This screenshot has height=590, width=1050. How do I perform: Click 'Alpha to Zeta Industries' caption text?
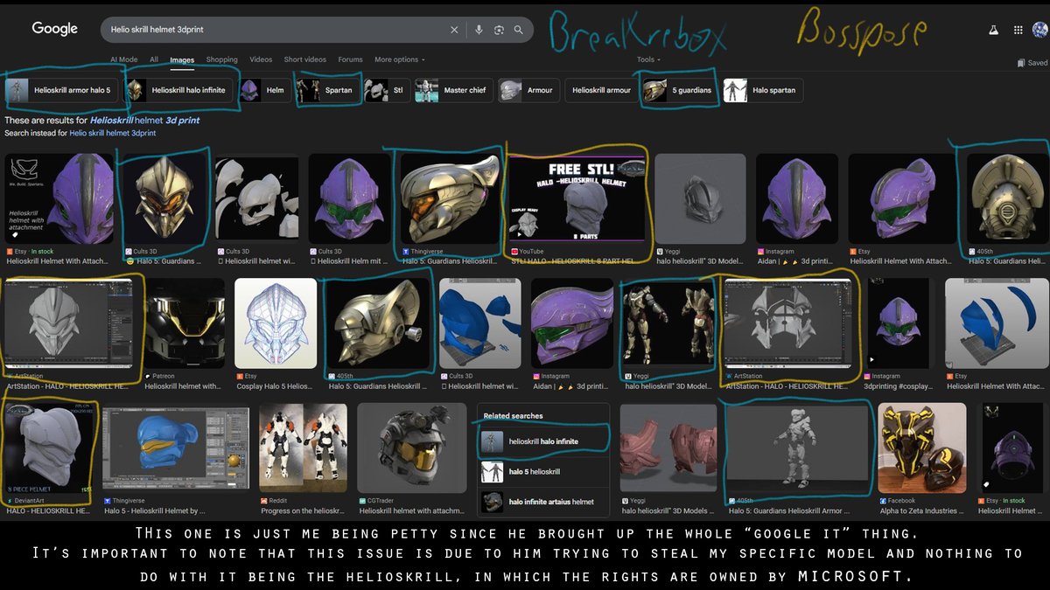click(923, 510)
